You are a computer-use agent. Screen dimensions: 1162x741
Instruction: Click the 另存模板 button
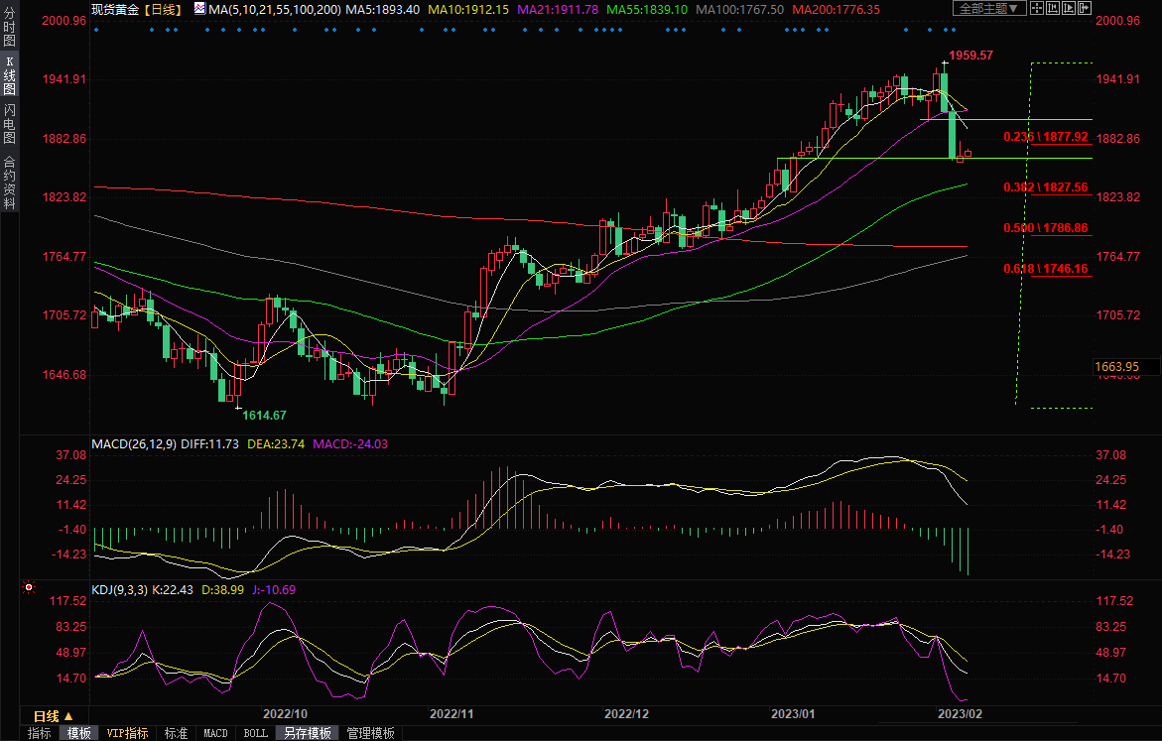point(307,733)
